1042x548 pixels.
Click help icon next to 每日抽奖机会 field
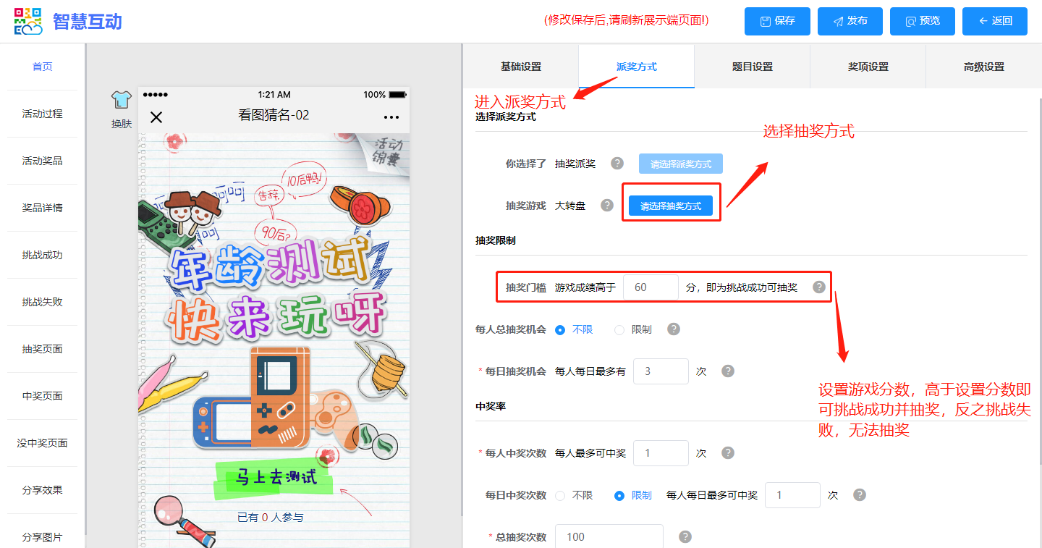point(728,371)
